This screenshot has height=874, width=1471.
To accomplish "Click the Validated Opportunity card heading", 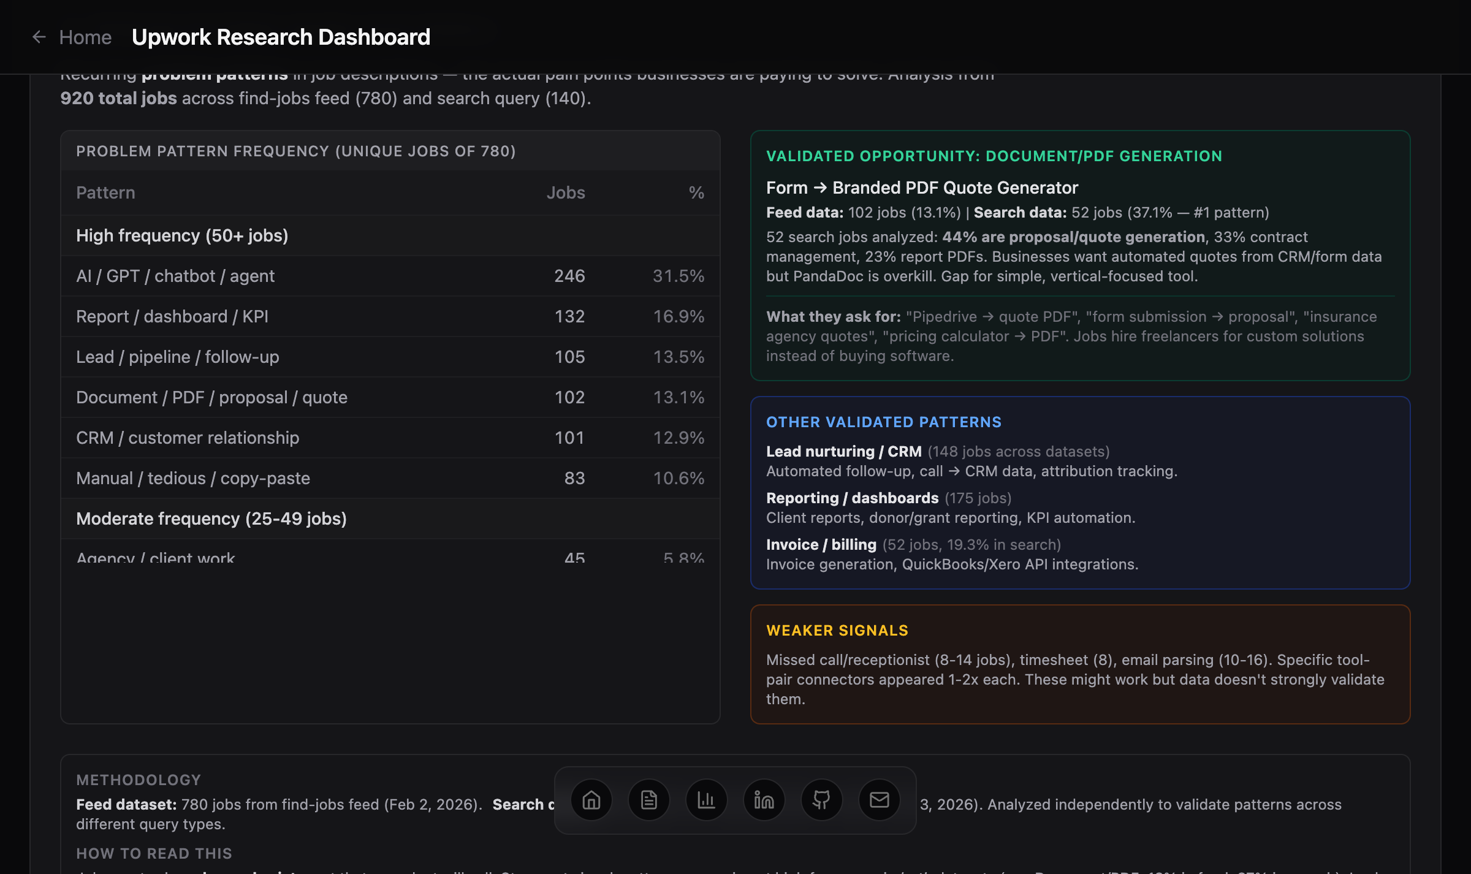I will pyautogui.click(x=994, y=156).
